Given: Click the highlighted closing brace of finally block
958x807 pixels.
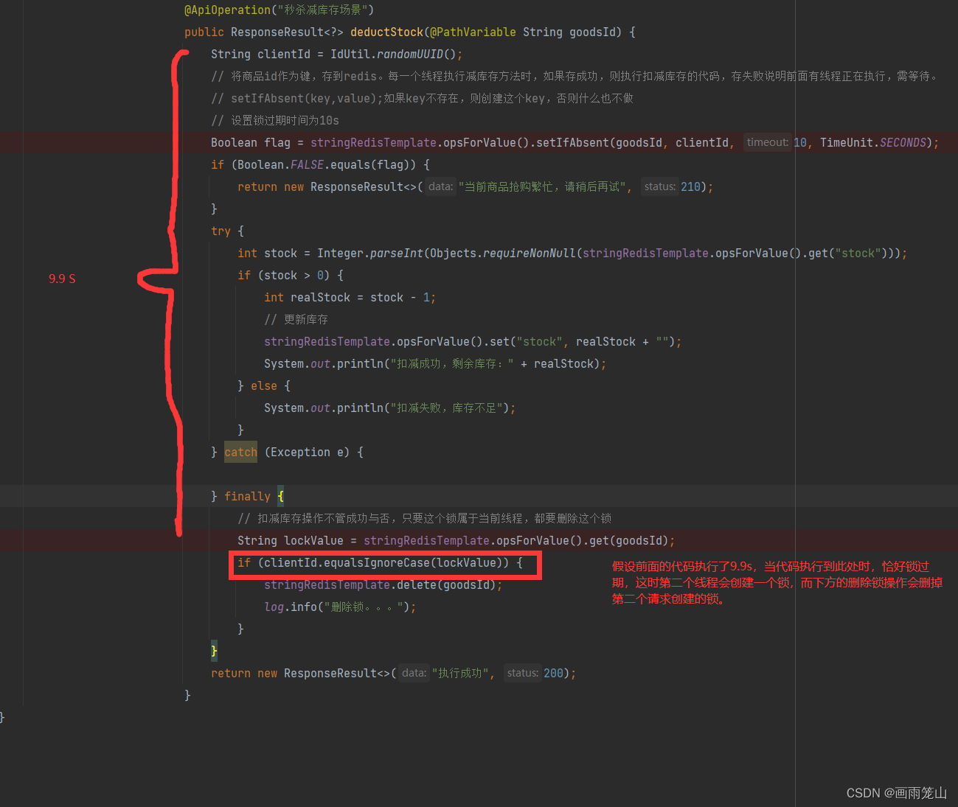Looking at the screenshot, I should (x=214, y=651).
